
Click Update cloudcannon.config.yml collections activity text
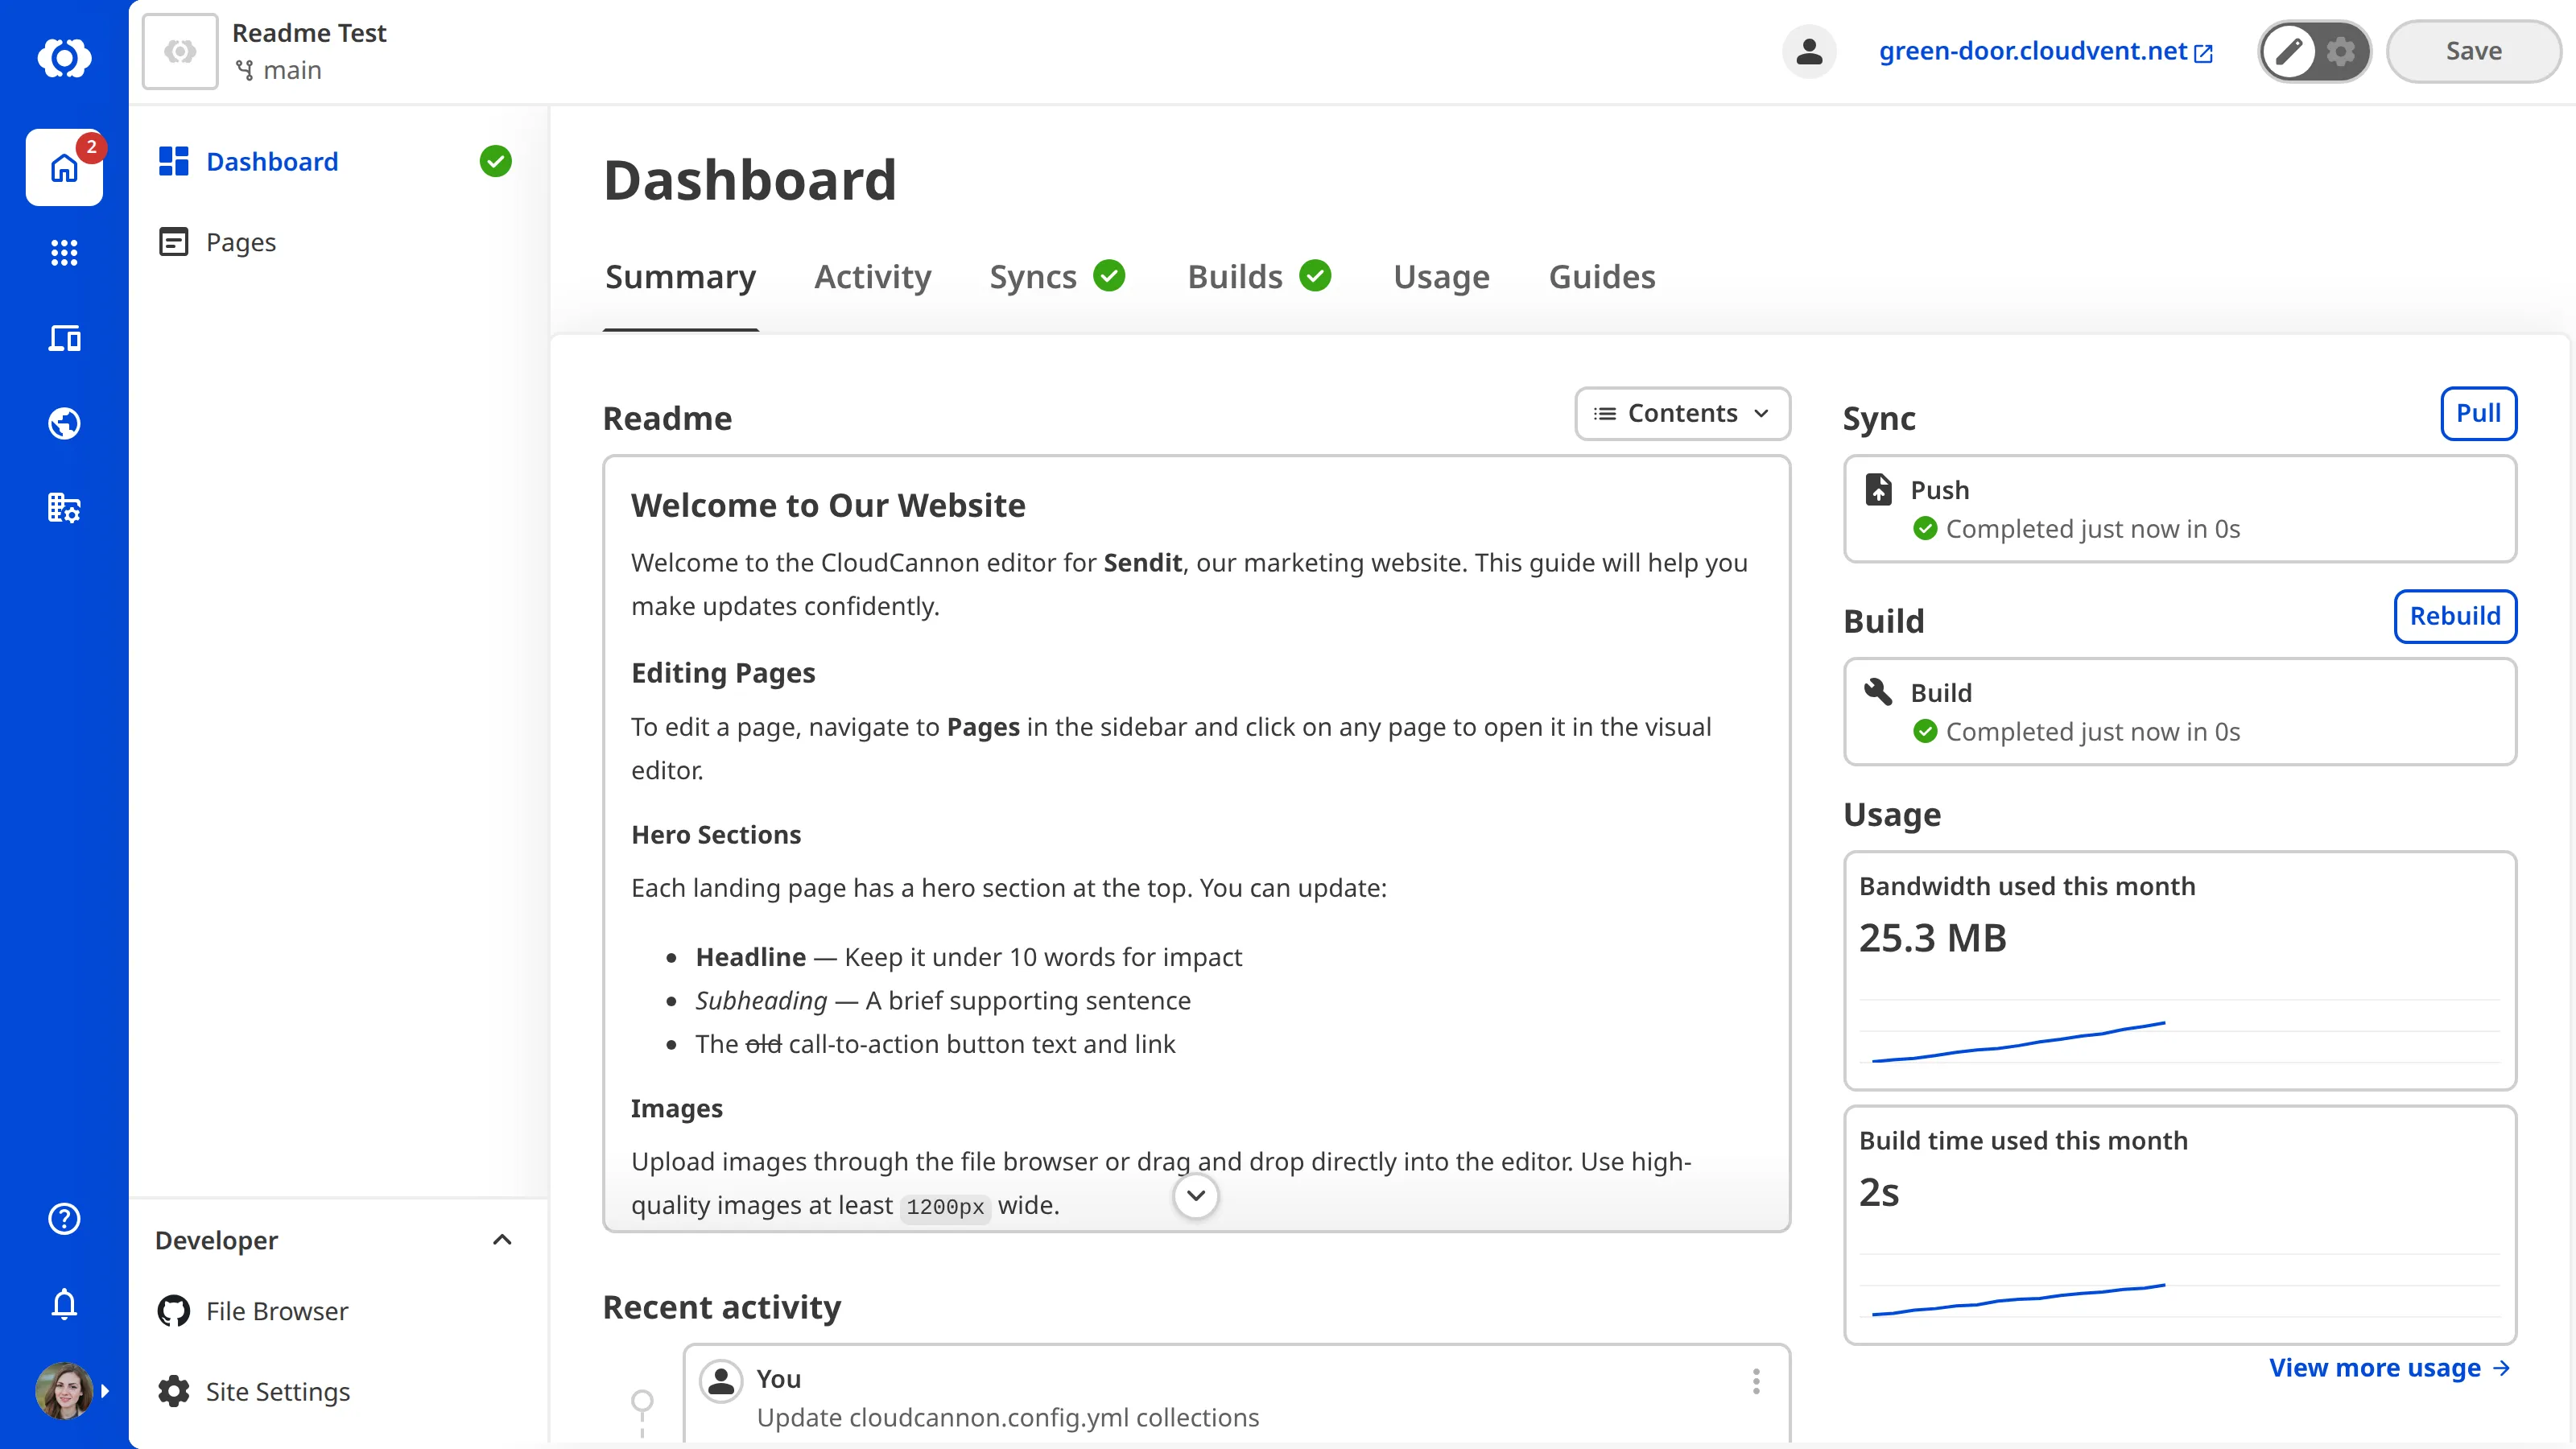(1007, 1417)
